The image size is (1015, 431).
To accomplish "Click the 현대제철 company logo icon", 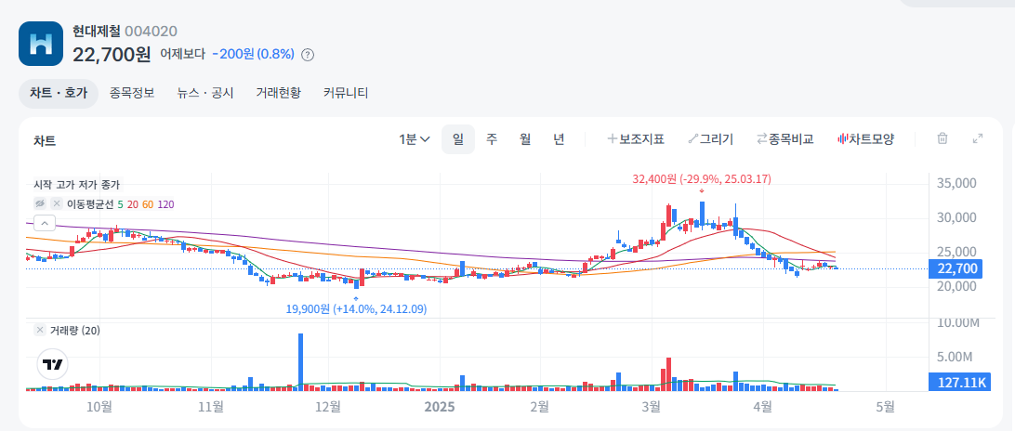I will [41, 44].
